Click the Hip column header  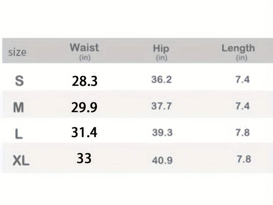[x=161, y=49]
